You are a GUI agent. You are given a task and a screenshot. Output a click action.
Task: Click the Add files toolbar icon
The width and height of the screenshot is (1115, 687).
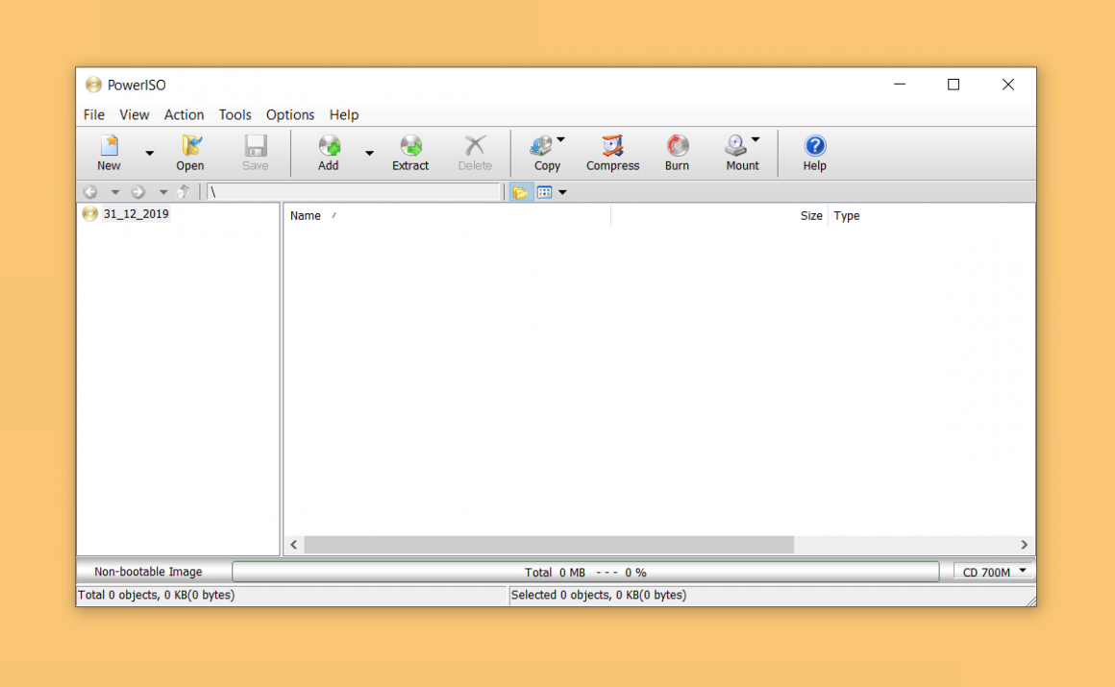(x=329, y=146)
